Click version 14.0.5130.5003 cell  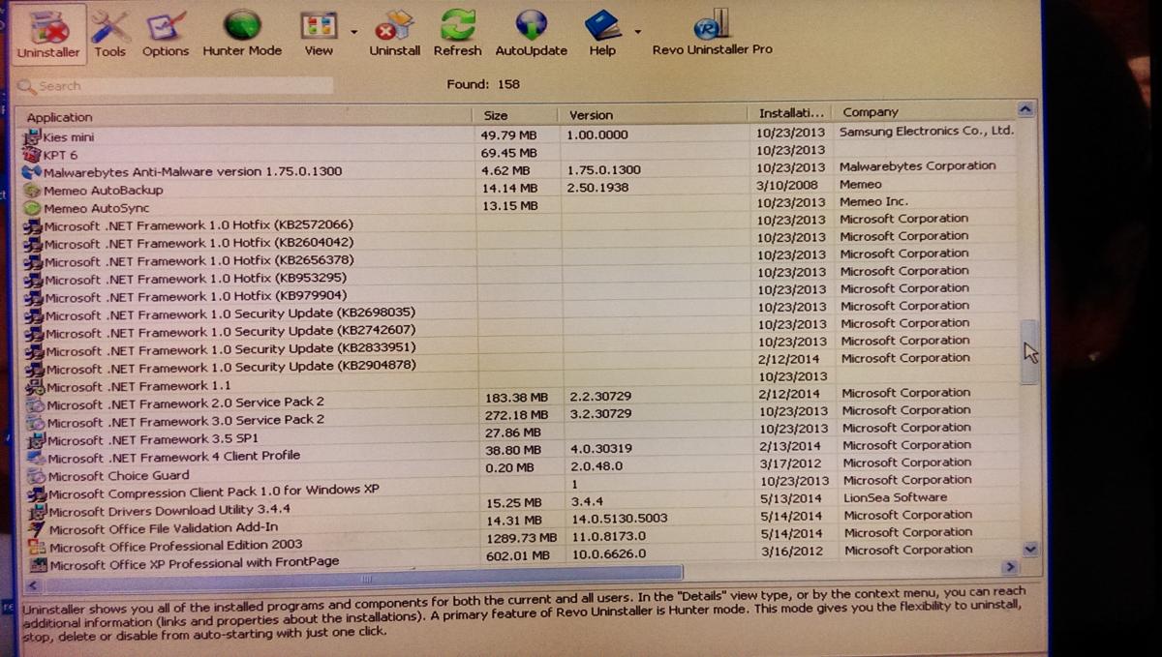pyautogui.click(x=620, y=519)
